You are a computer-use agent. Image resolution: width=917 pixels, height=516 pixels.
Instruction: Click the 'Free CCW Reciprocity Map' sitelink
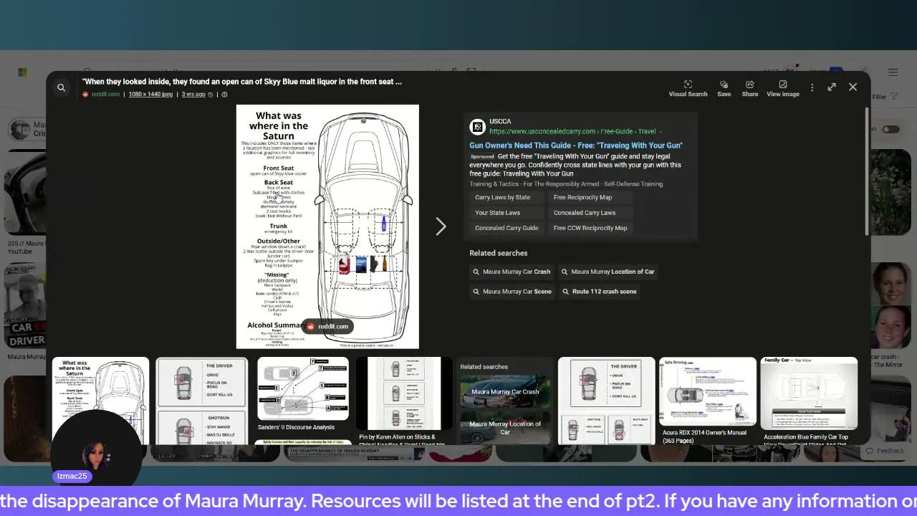(590, 228)
